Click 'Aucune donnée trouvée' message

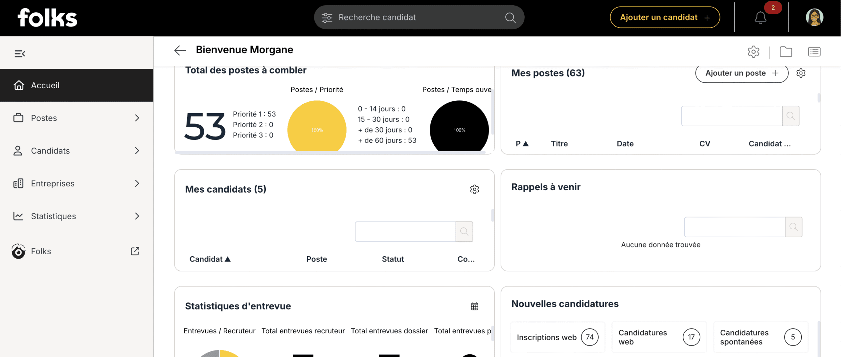(x=660, y=245)
